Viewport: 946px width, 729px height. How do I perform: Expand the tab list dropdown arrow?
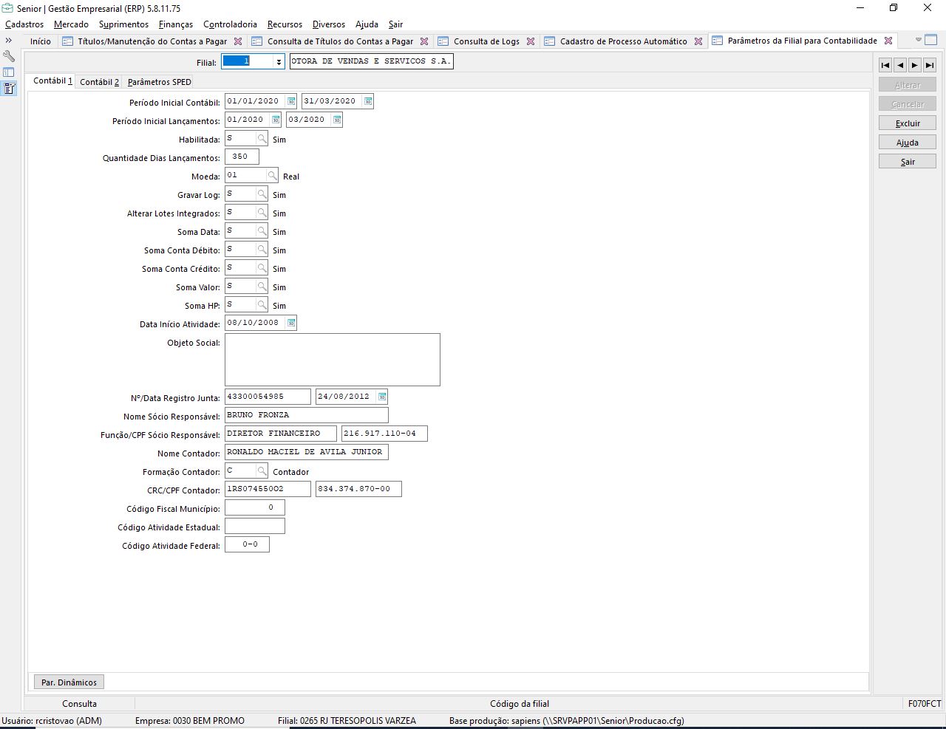click(919, 40)
